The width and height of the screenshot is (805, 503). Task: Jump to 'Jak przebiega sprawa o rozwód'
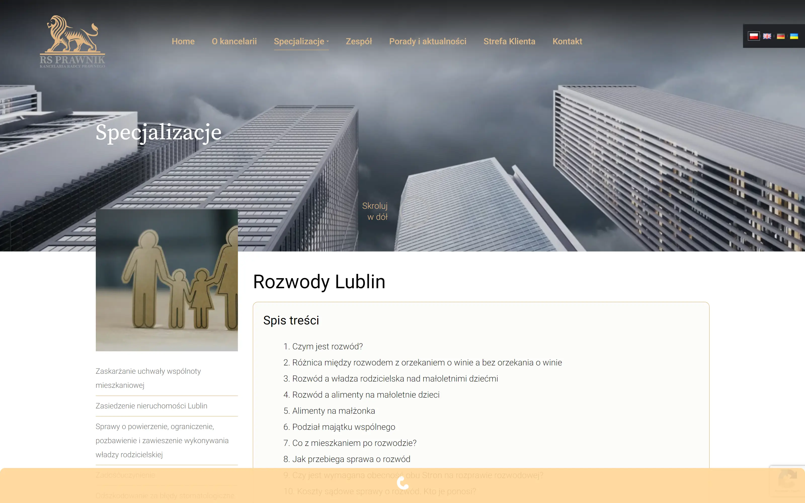351,459
